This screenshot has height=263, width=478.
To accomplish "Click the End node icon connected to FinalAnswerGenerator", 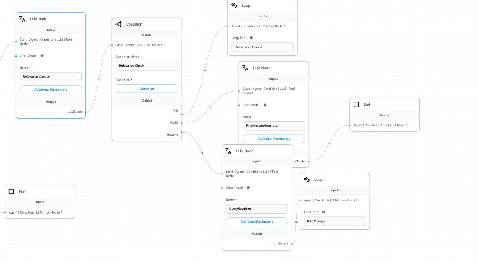I will coord(356,104).
